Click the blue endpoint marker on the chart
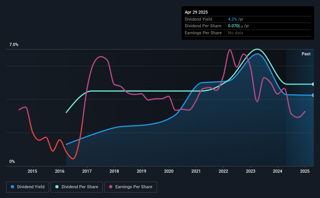 tap(313, 95)
